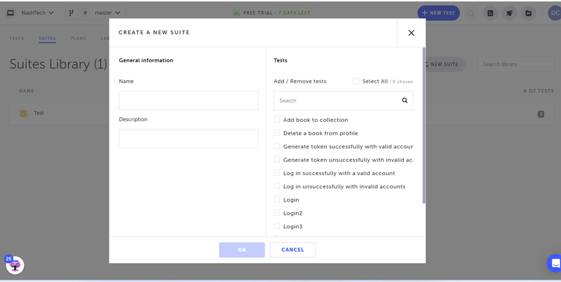The height and width of the screenshot is (282, 561).
Task: Click the git branch icon near master
Action: (71, 13)
